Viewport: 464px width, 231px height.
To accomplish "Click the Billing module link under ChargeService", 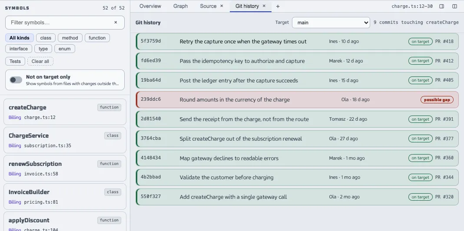I will click(15, 145).
